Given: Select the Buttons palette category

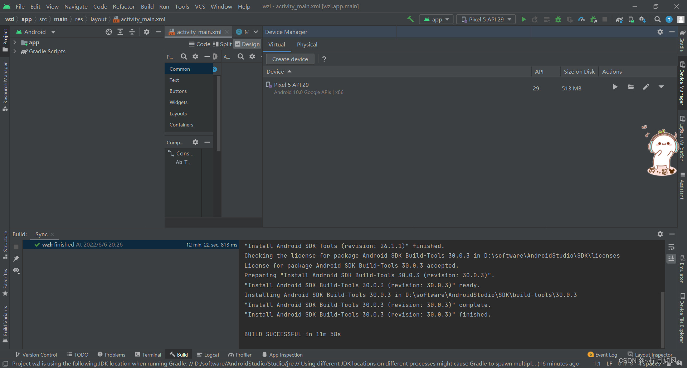Looking at the screenshot, I should [x=189, y=91].
